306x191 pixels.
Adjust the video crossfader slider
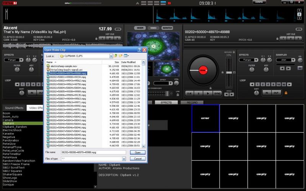(x=167, y=94)
